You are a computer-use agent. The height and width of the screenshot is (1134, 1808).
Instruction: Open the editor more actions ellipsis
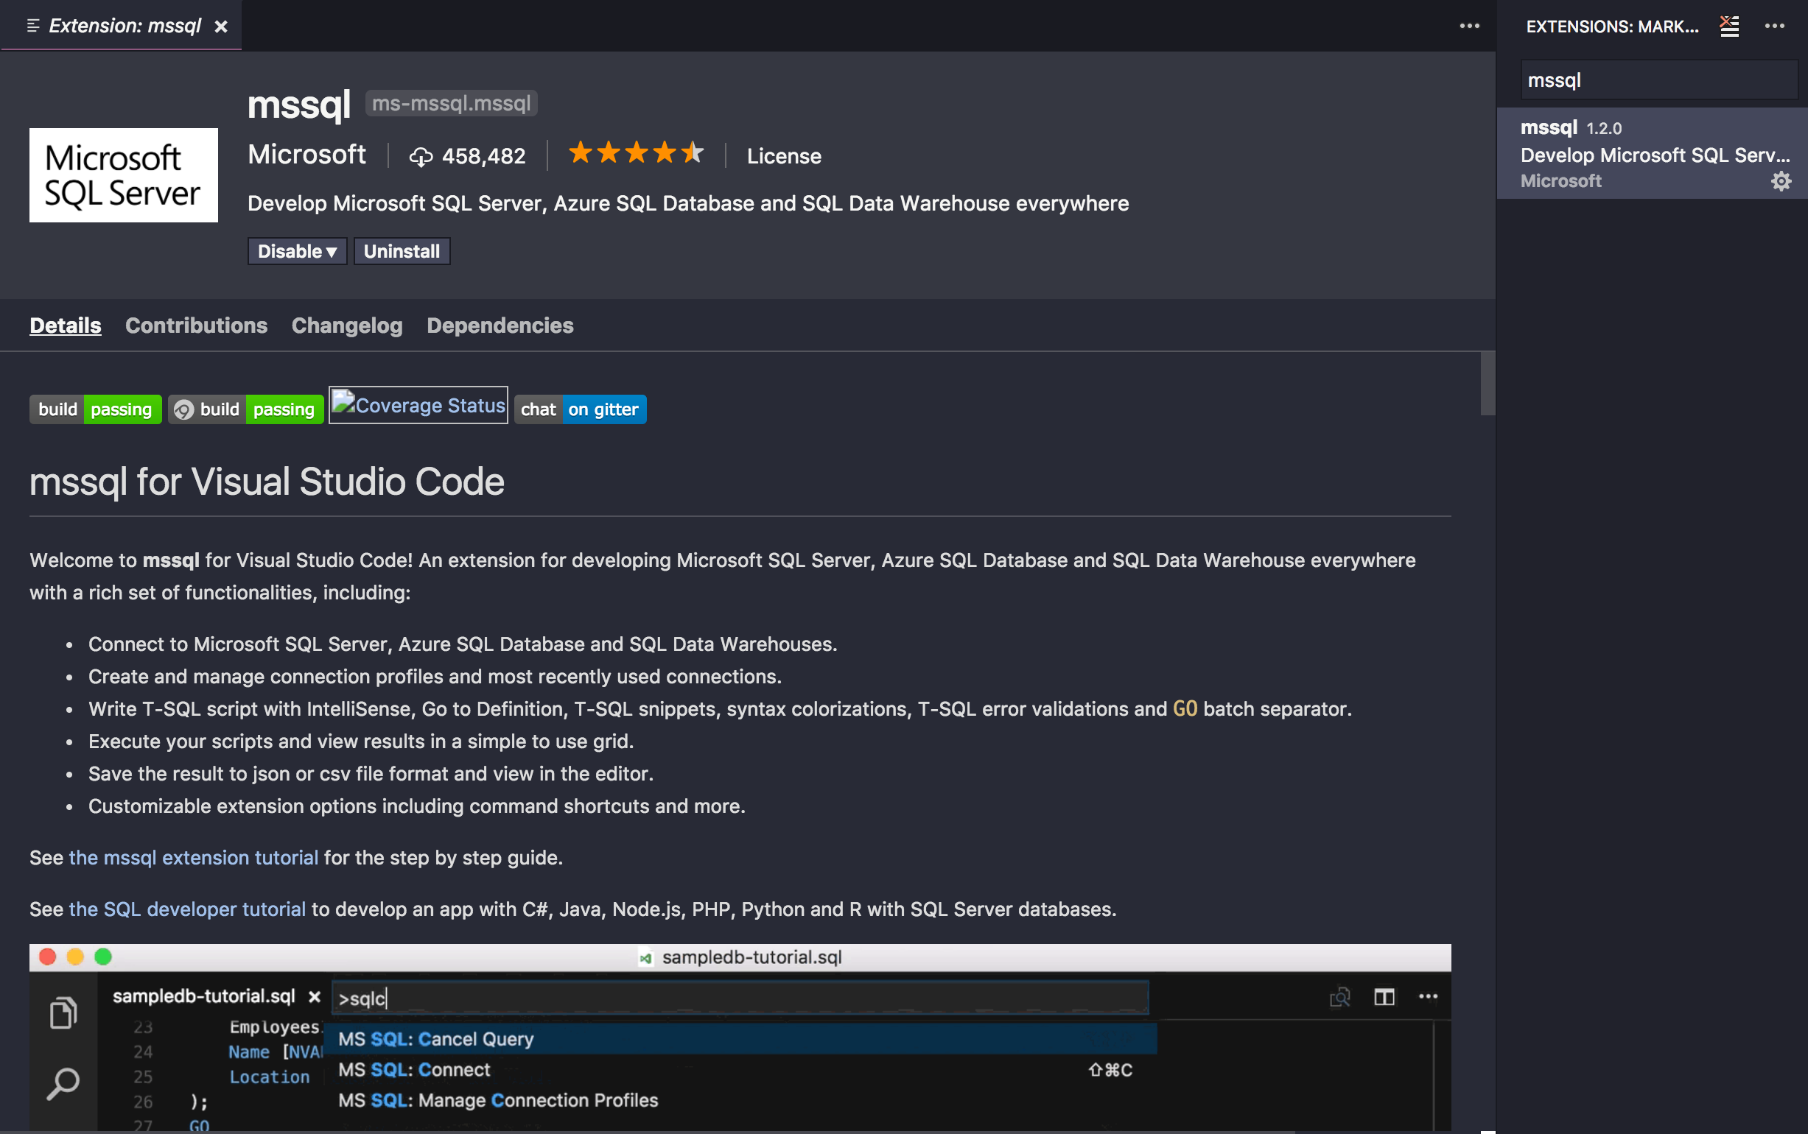[x=1469, y=27]
